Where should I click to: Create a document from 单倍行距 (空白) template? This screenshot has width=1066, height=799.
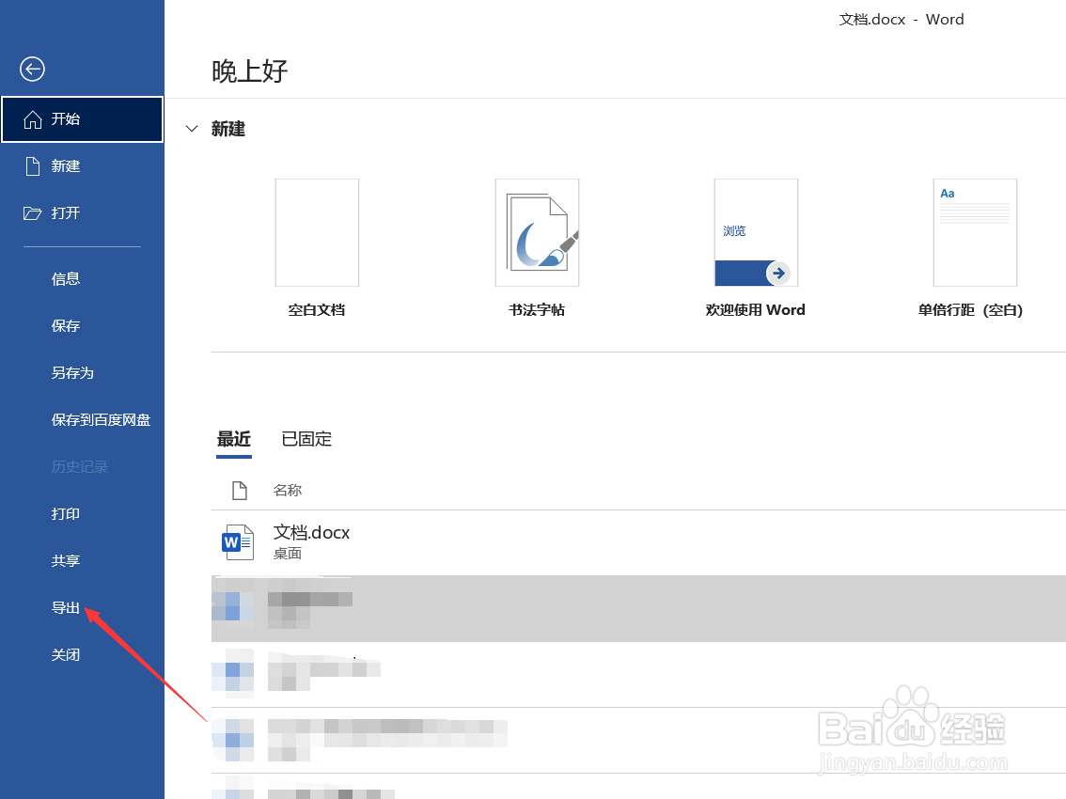(x=975, y=232)
